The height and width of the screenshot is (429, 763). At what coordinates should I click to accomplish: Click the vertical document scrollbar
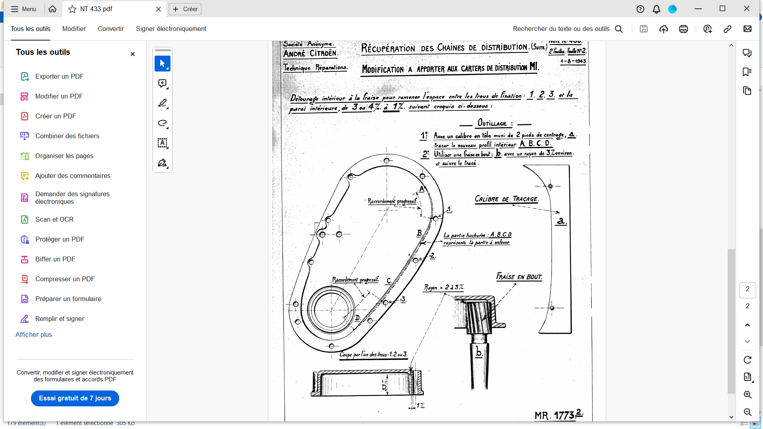[731, 321]
